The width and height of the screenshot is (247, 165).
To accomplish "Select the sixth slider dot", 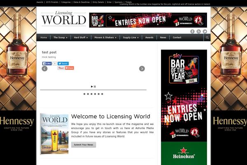I will point(102,94).
